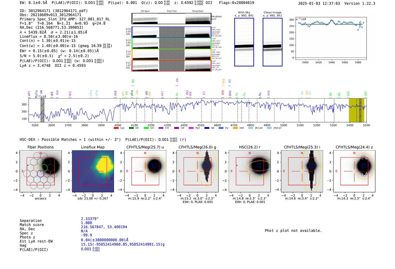Open the CFHTLS/Meg(25.3) i image
Screen dimensions: 395x269
coord(302,171)
